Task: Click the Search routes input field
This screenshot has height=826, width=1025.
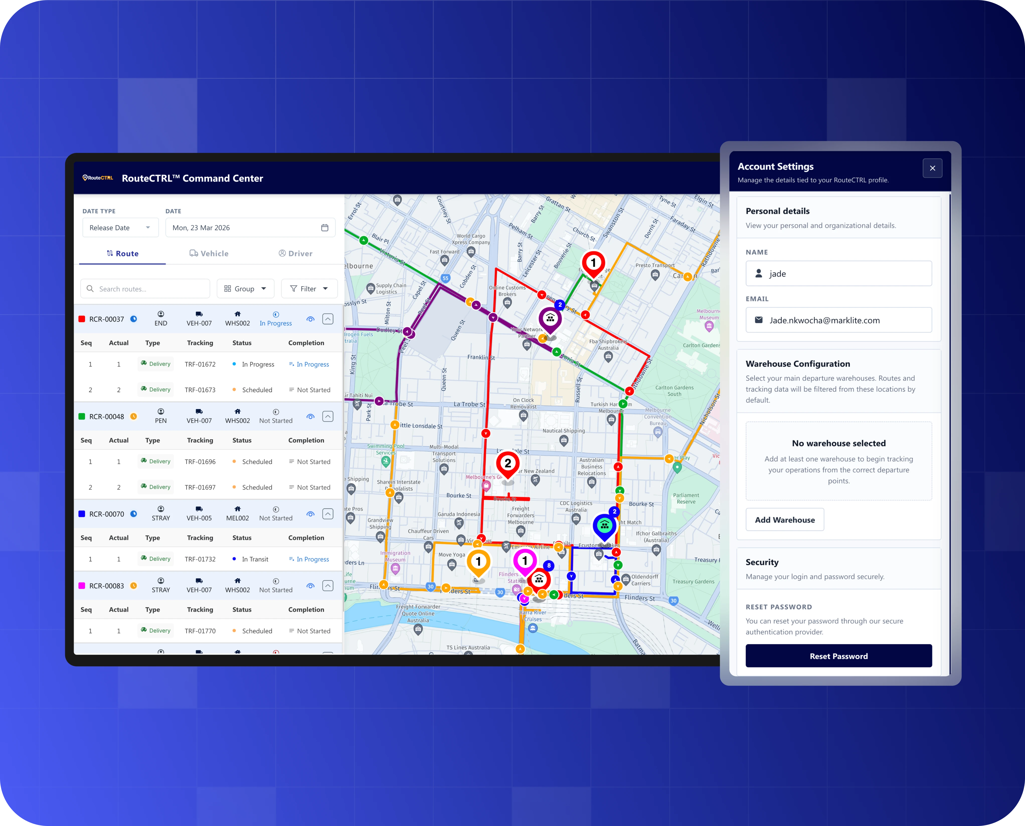Action: 145,289
